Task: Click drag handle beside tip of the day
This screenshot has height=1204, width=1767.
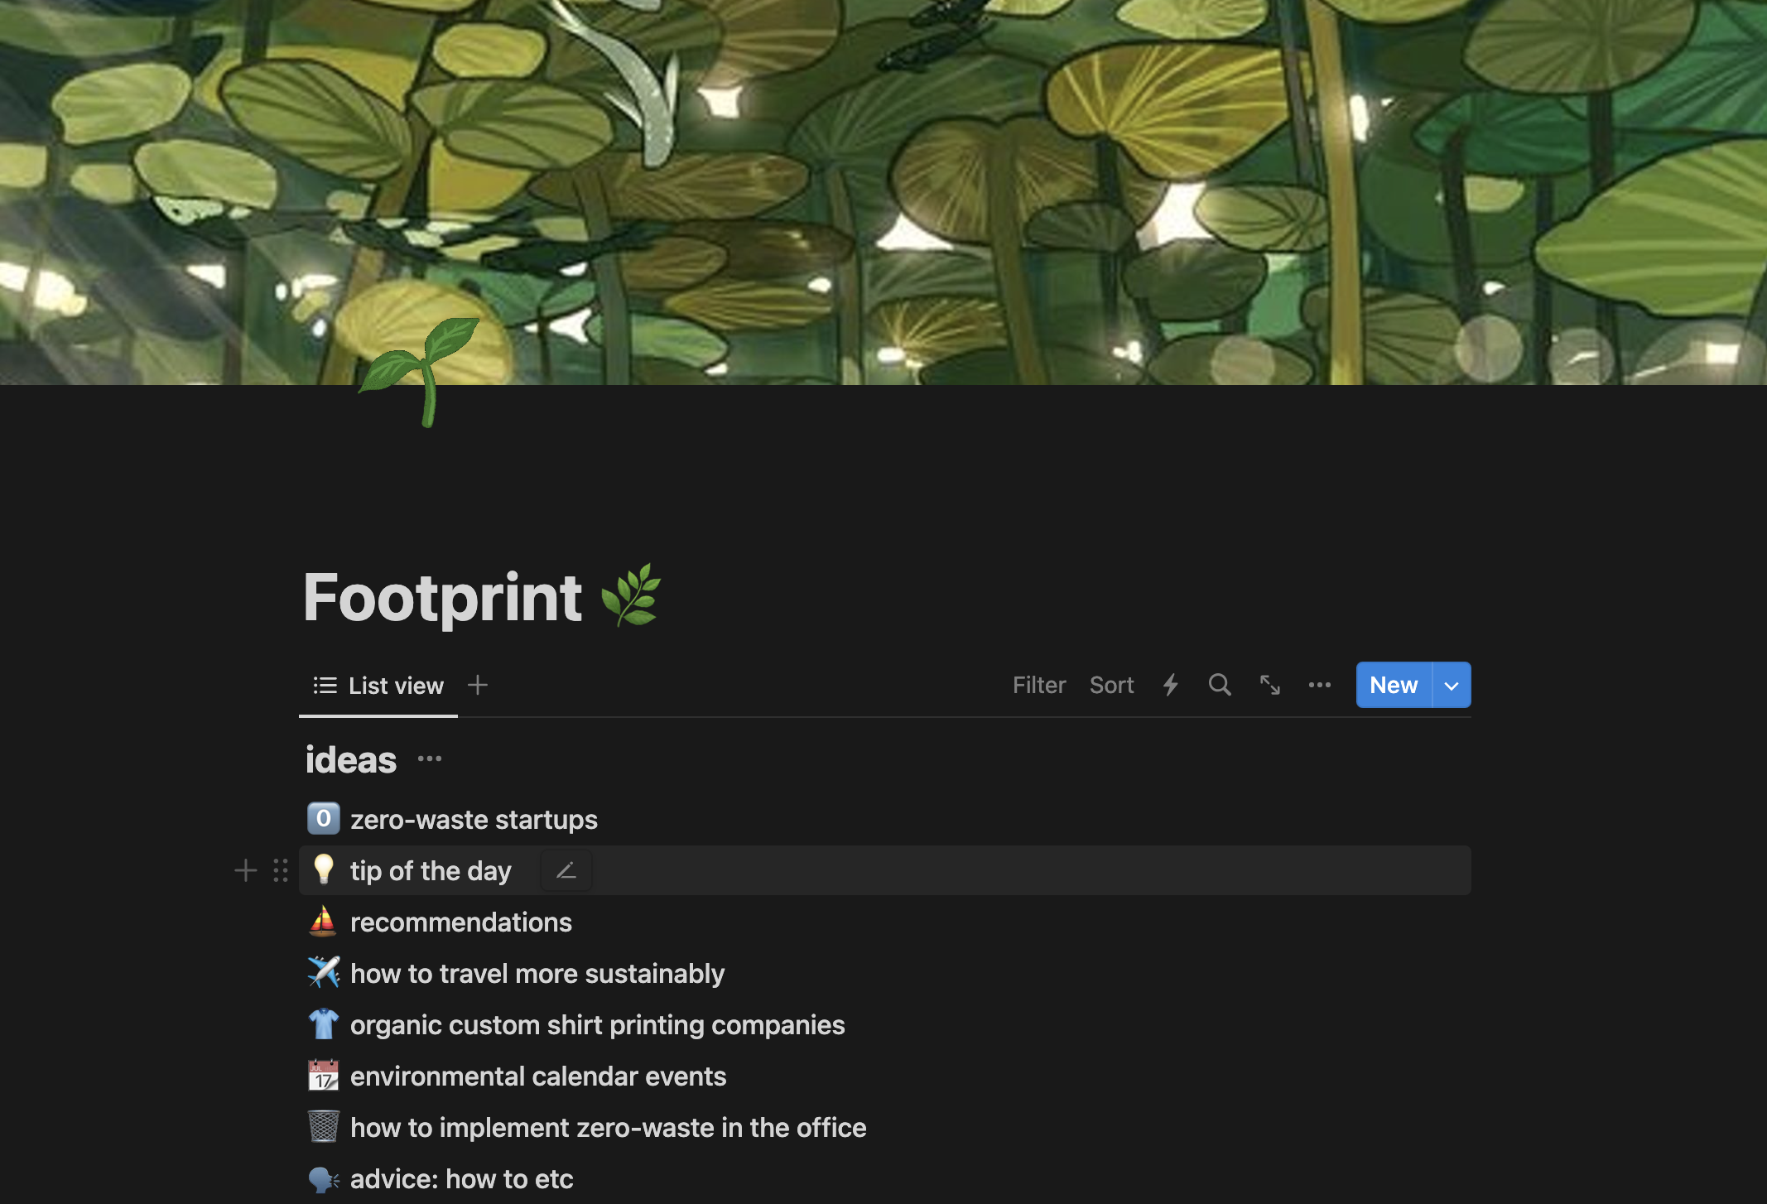Action: [x=281, y=870]
